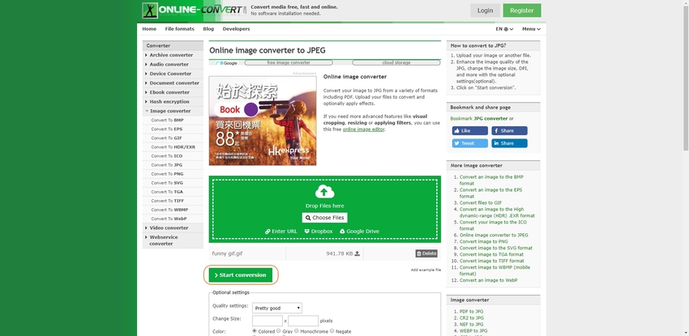Click the cloud upload icon
Image resolution: width=689 pixels, height=336 pixels.
tap(325, 192)
